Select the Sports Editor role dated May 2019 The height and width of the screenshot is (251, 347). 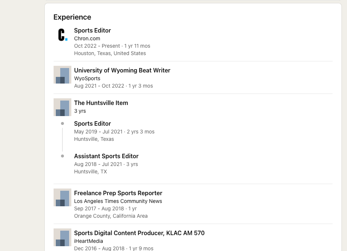pos(92,123)
